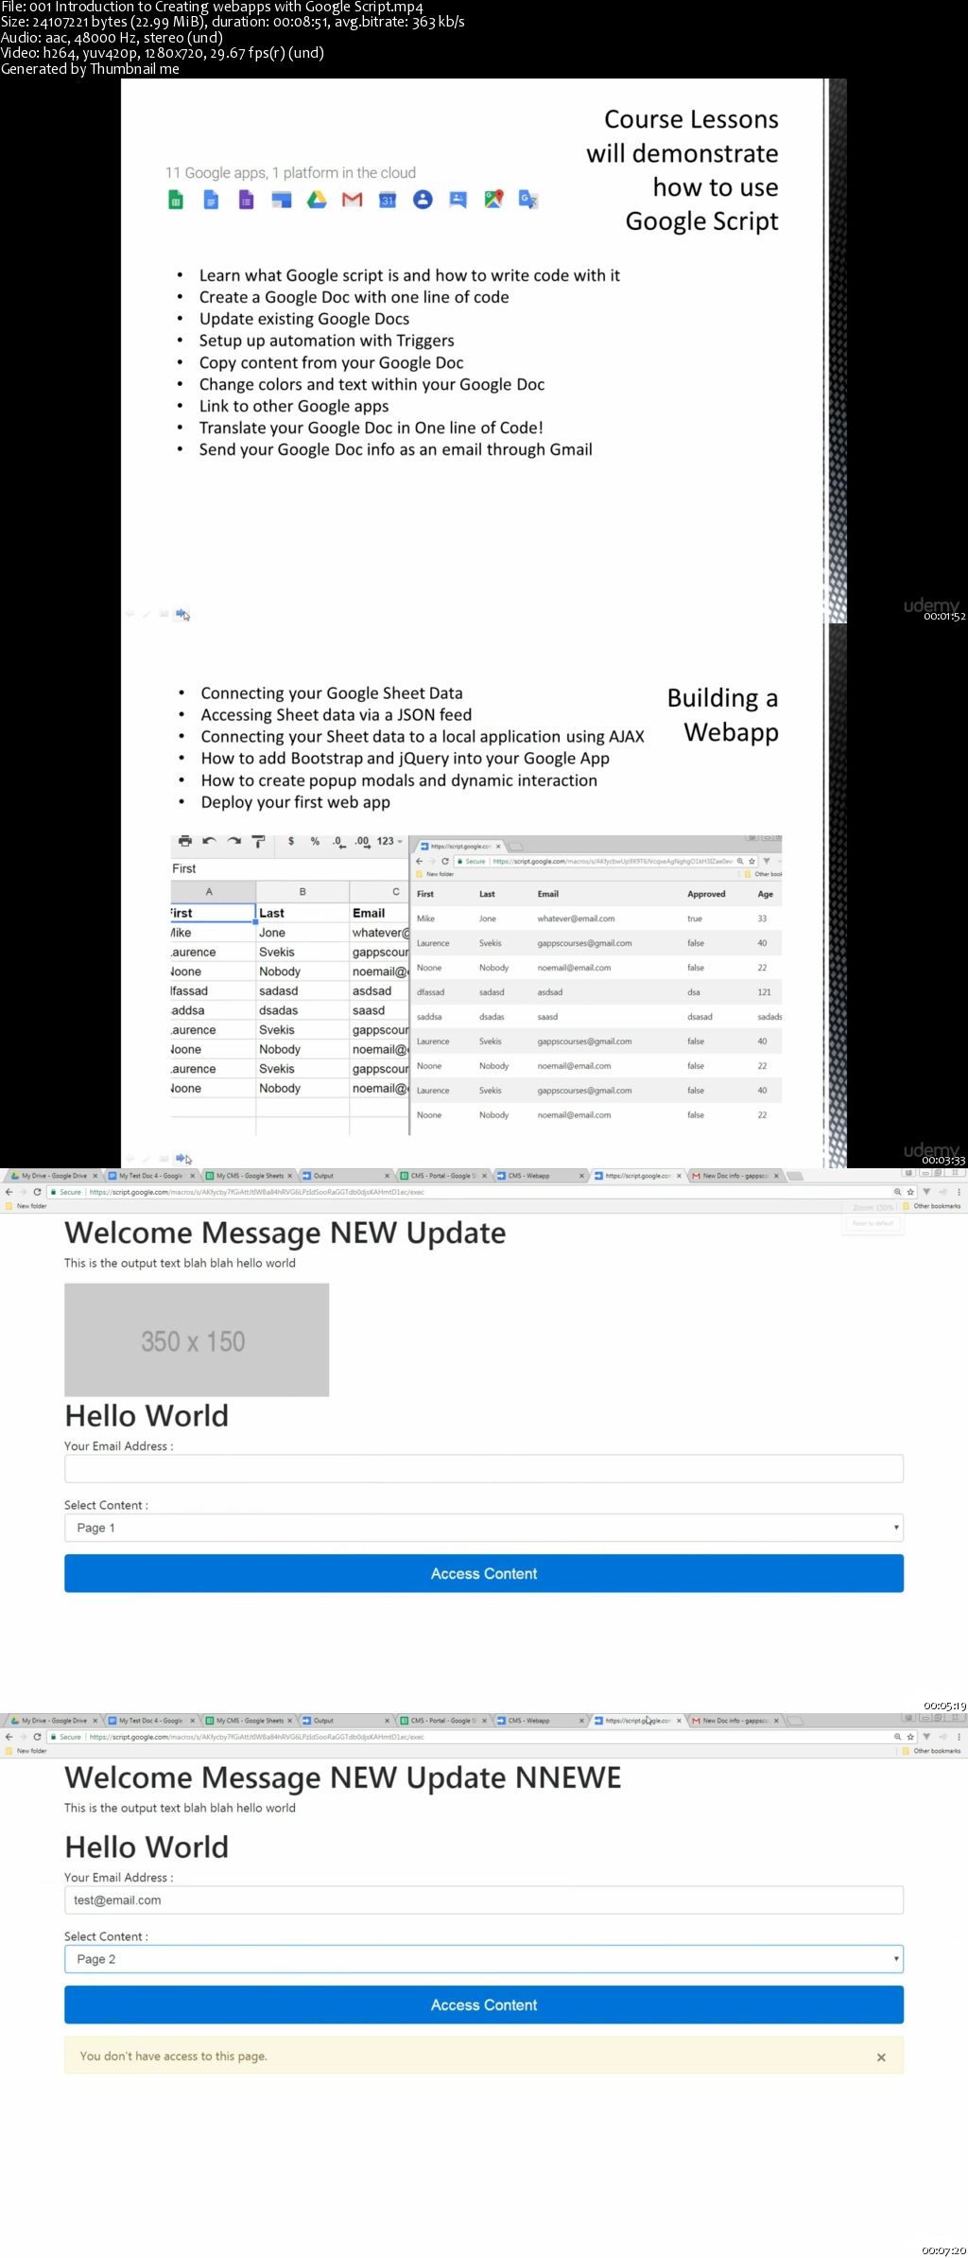Open 'Output' tab above NNEWE heading
968x2258 pixels.
pos(346,1721)
